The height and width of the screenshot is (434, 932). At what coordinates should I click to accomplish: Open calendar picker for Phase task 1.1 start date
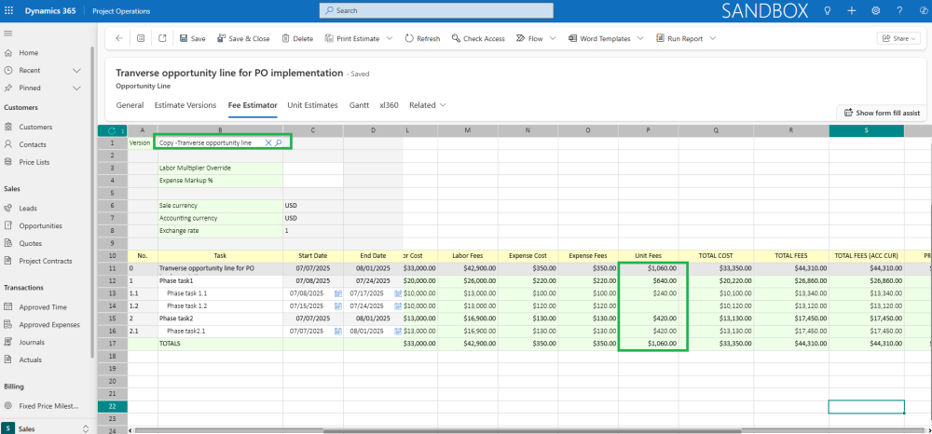click(x=338, y=293)
